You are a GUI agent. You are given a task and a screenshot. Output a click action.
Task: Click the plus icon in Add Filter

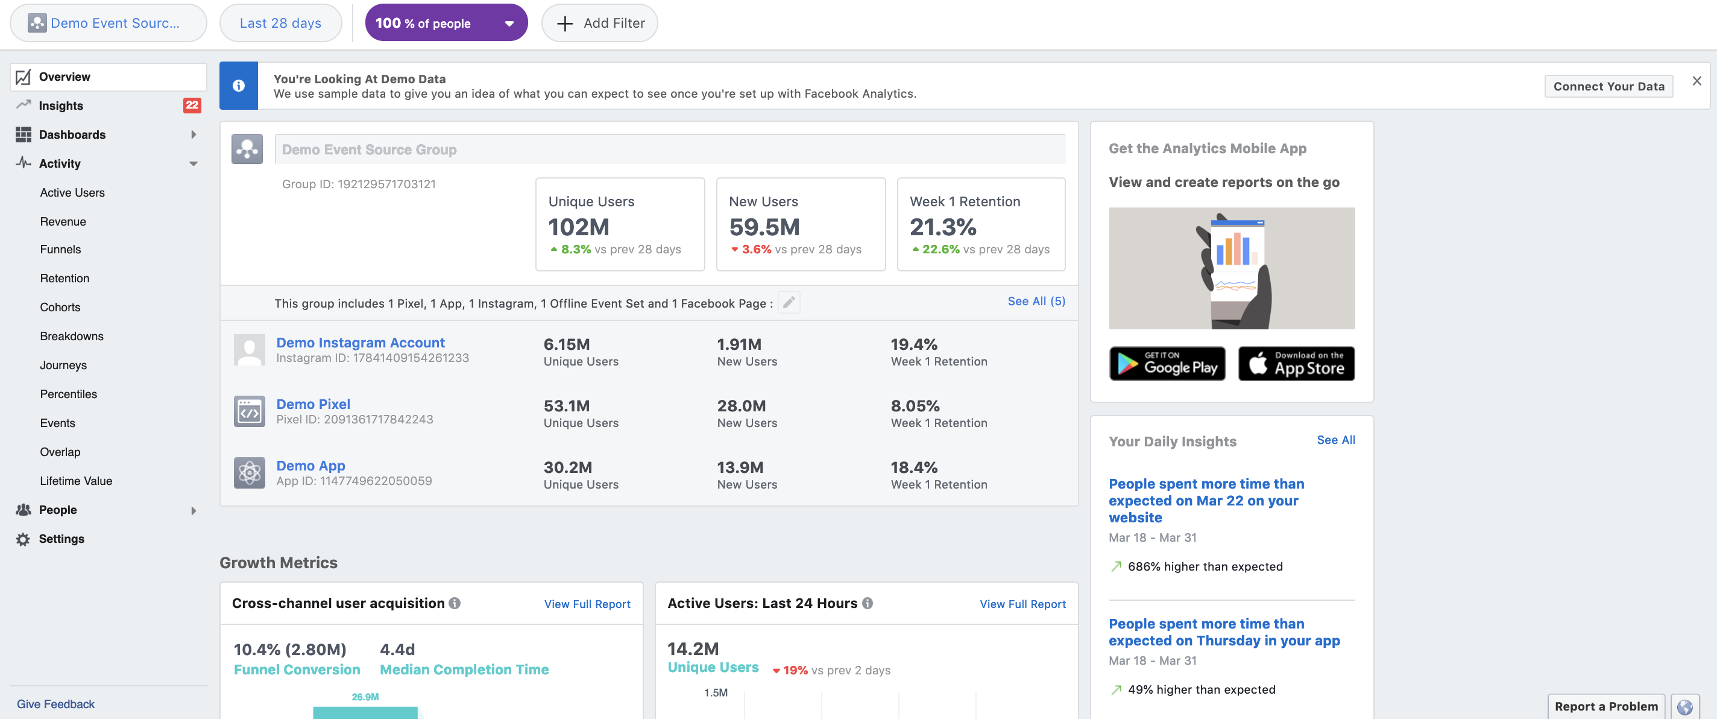click(564, 24)
